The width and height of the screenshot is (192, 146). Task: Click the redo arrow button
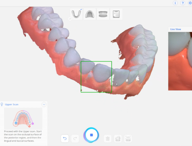click(x=75, y=138)
